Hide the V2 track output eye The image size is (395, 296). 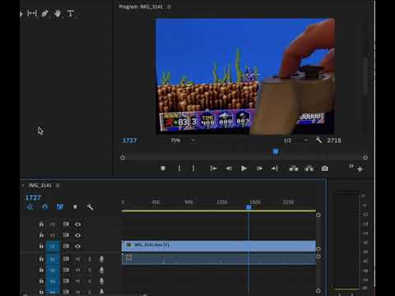click(x=78, y=235)
